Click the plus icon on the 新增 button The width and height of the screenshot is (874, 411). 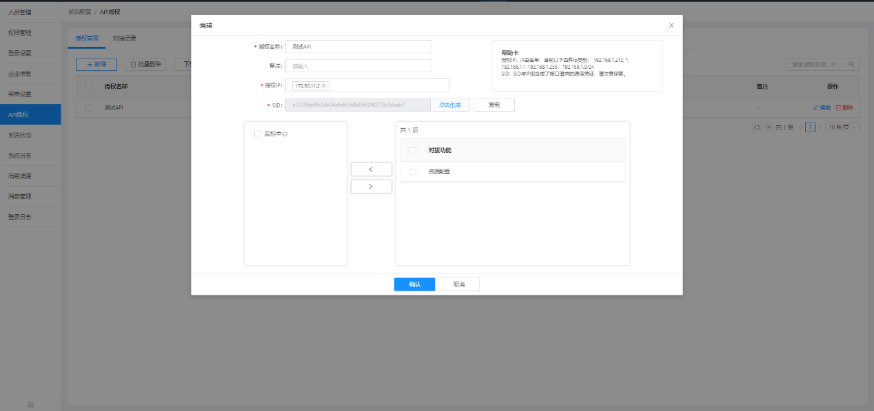tap(88, 63)
